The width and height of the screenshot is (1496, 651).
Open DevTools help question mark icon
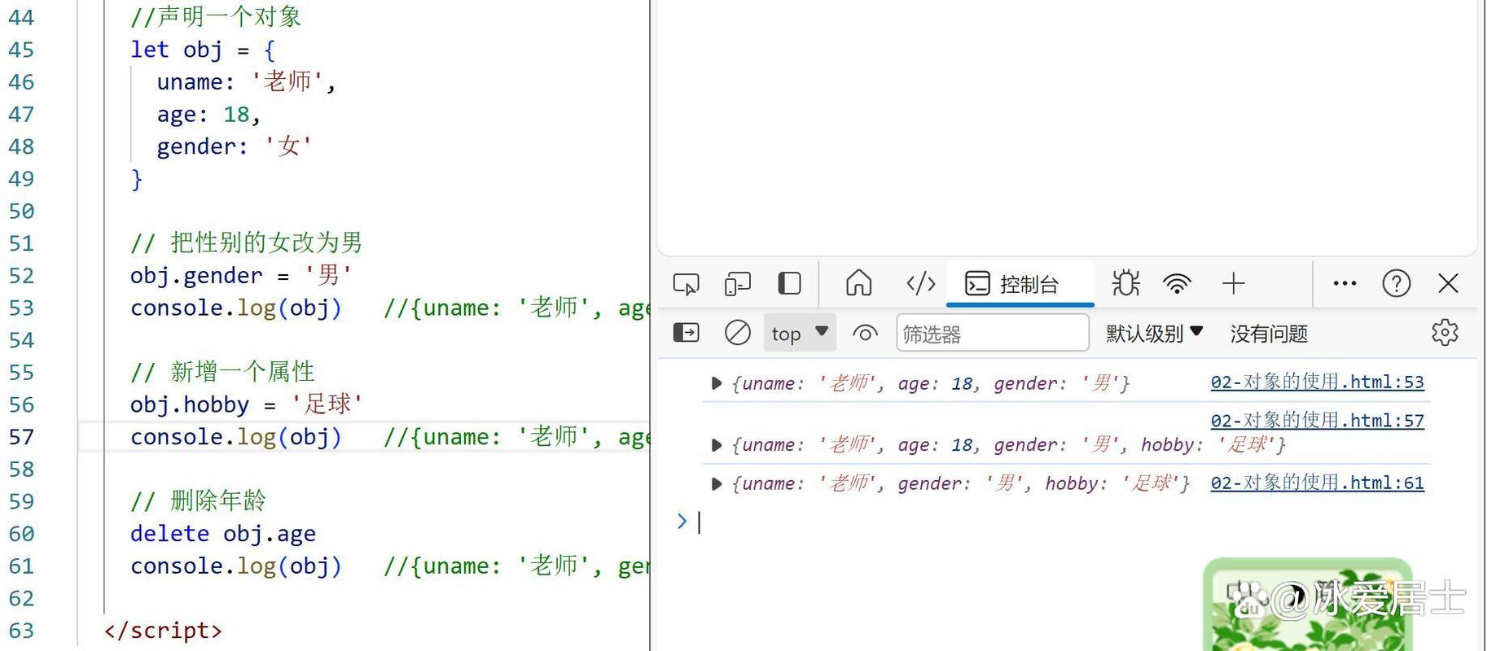pyautogui.click(x=1397, y=283)
